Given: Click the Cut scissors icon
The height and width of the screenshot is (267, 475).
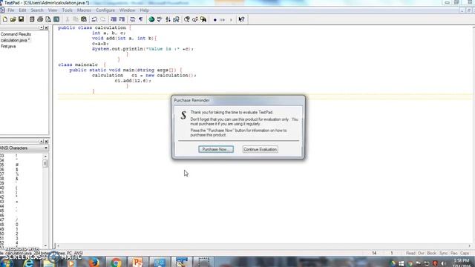Looking at the screenshot, I should click(x=68, y=19).
